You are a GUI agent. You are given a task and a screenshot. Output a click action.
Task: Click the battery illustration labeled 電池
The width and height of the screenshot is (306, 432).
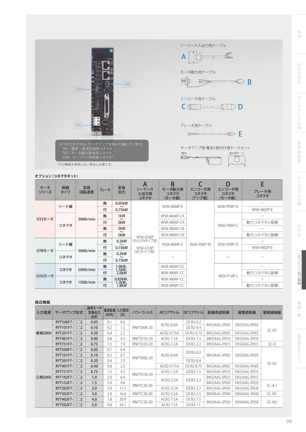pos(201,160)
